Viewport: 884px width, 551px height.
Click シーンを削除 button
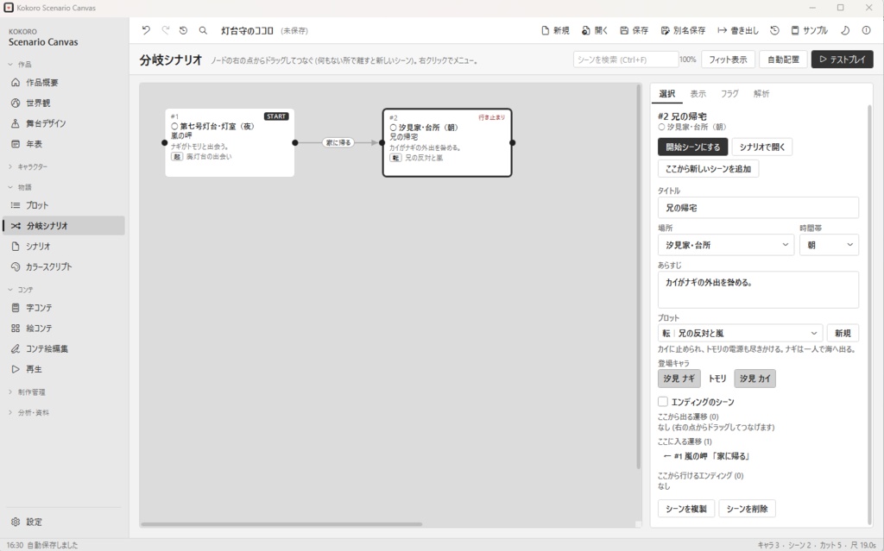(x=747, y=509)
